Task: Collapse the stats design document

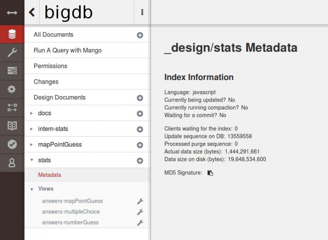Action: (x=32, y=160)
